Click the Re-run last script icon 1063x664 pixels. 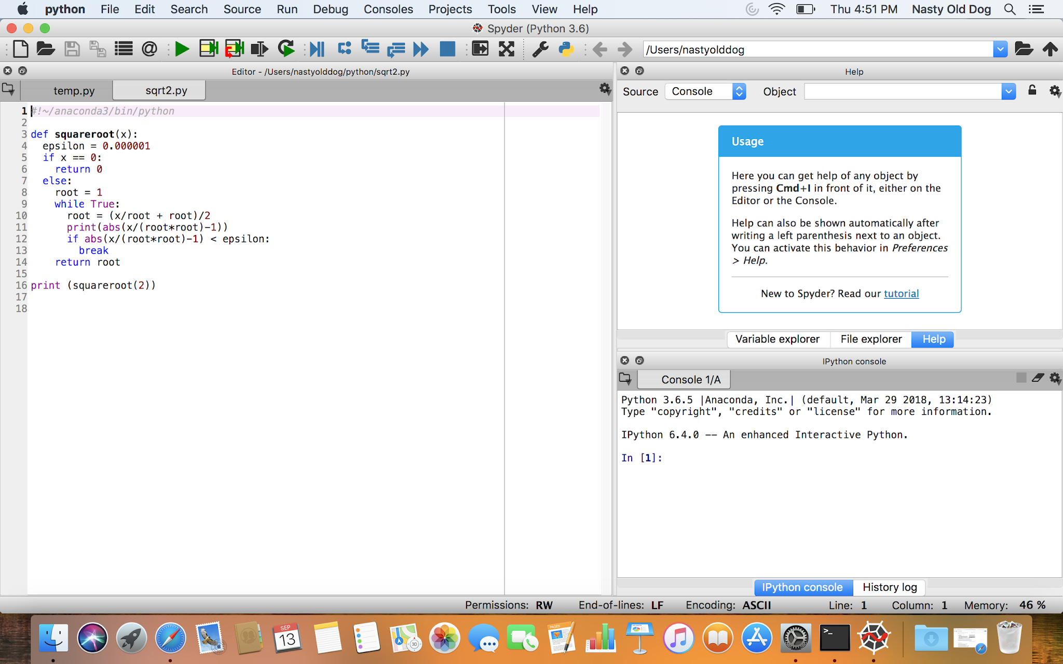click(286, 49)
